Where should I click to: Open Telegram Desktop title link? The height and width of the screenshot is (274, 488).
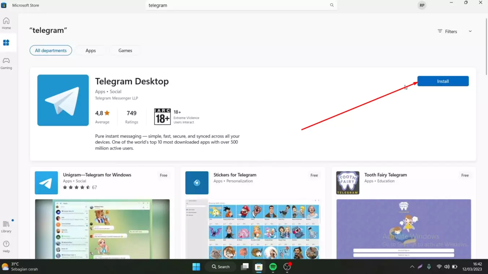132,81
